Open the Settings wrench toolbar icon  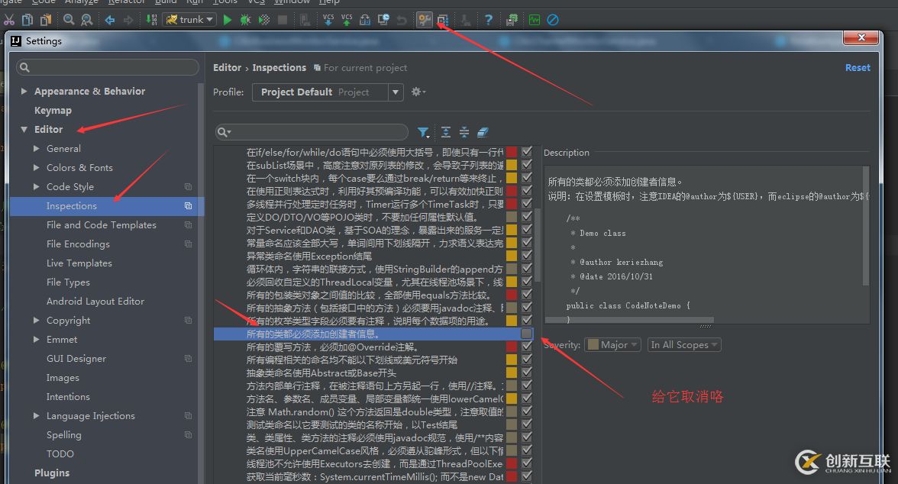coord(425,20)
